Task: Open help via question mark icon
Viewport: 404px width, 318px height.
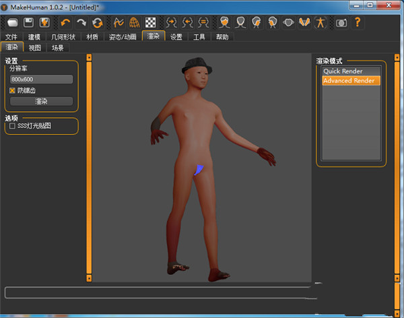Action: click(358, 22)
